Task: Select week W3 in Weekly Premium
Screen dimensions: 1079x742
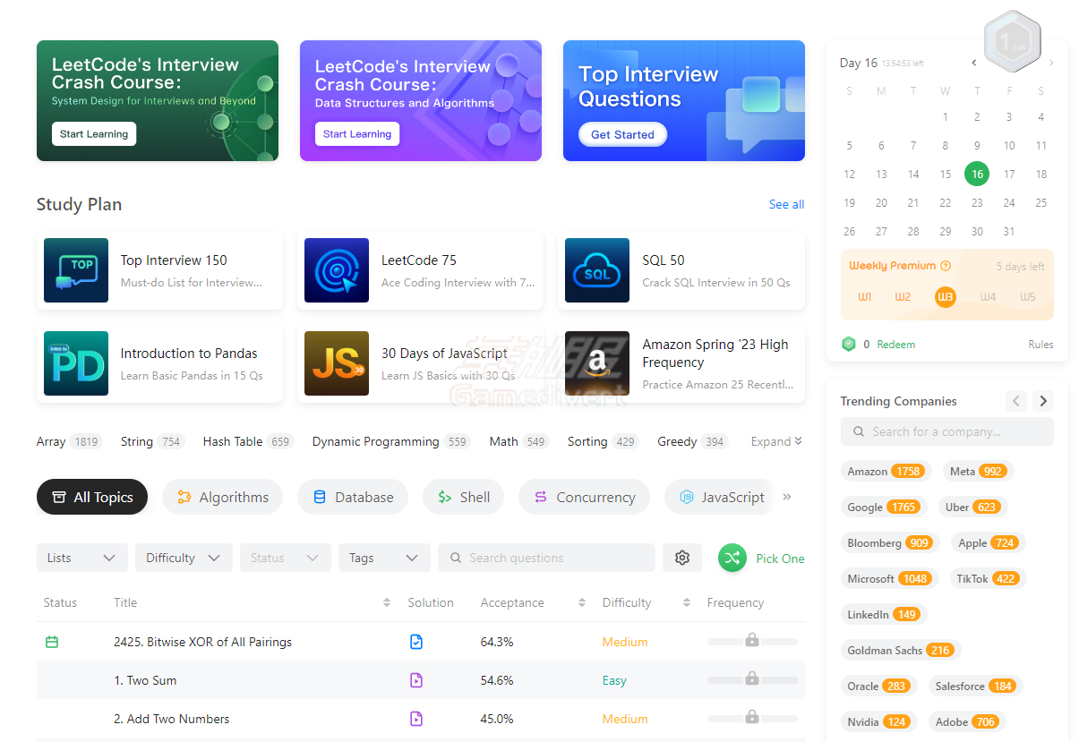Action: [945, 296]
